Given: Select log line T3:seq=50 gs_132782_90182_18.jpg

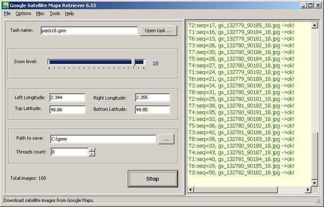Looking at the screenshot, I should point(241,172).
